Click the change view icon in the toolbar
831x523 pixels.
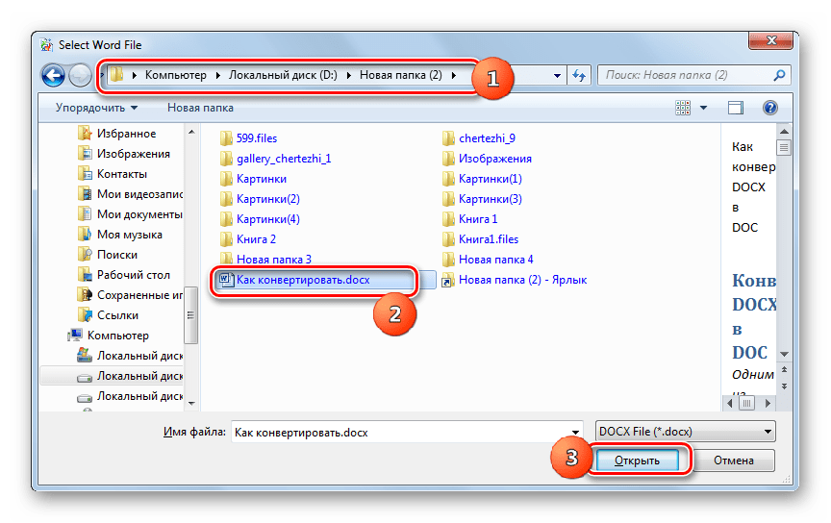(683, 108)
